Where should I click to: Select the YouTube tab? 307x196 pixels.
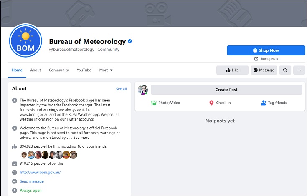click(x=84, y=70)
